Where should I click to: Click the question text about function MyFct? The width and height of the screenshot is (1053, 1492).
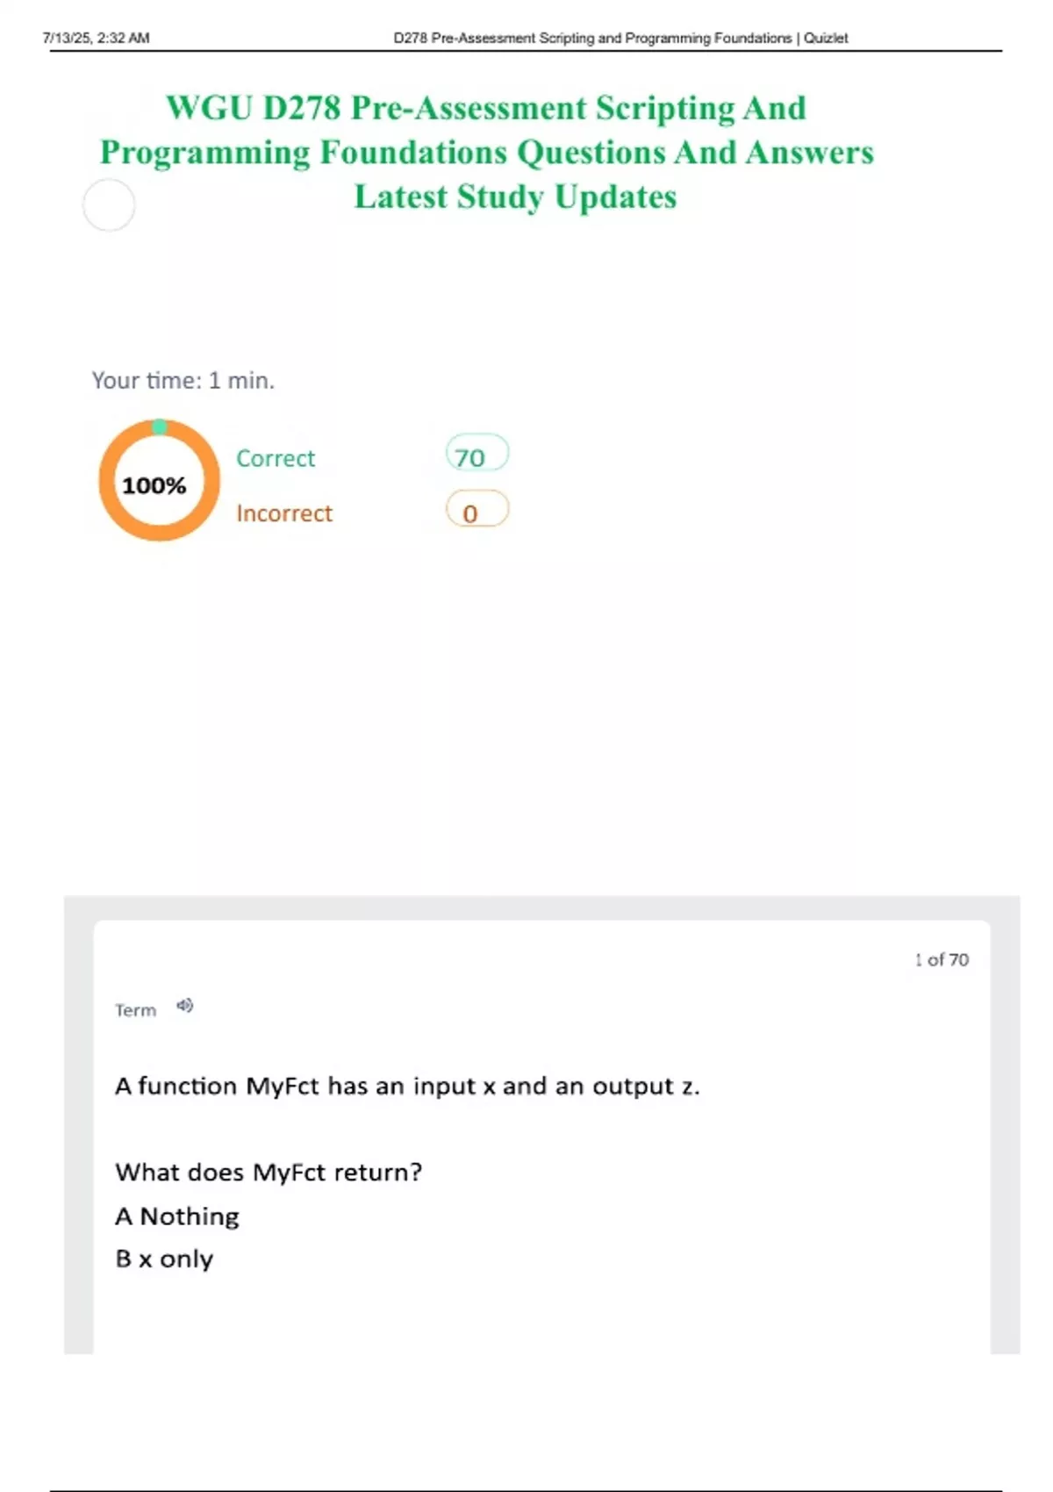point(407,1086)
